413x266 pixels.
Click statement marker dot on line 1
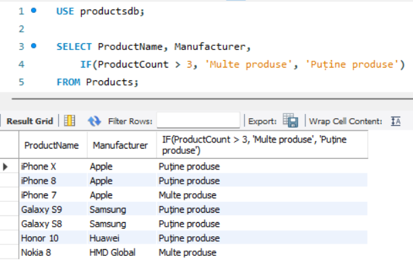pos(33,11)
